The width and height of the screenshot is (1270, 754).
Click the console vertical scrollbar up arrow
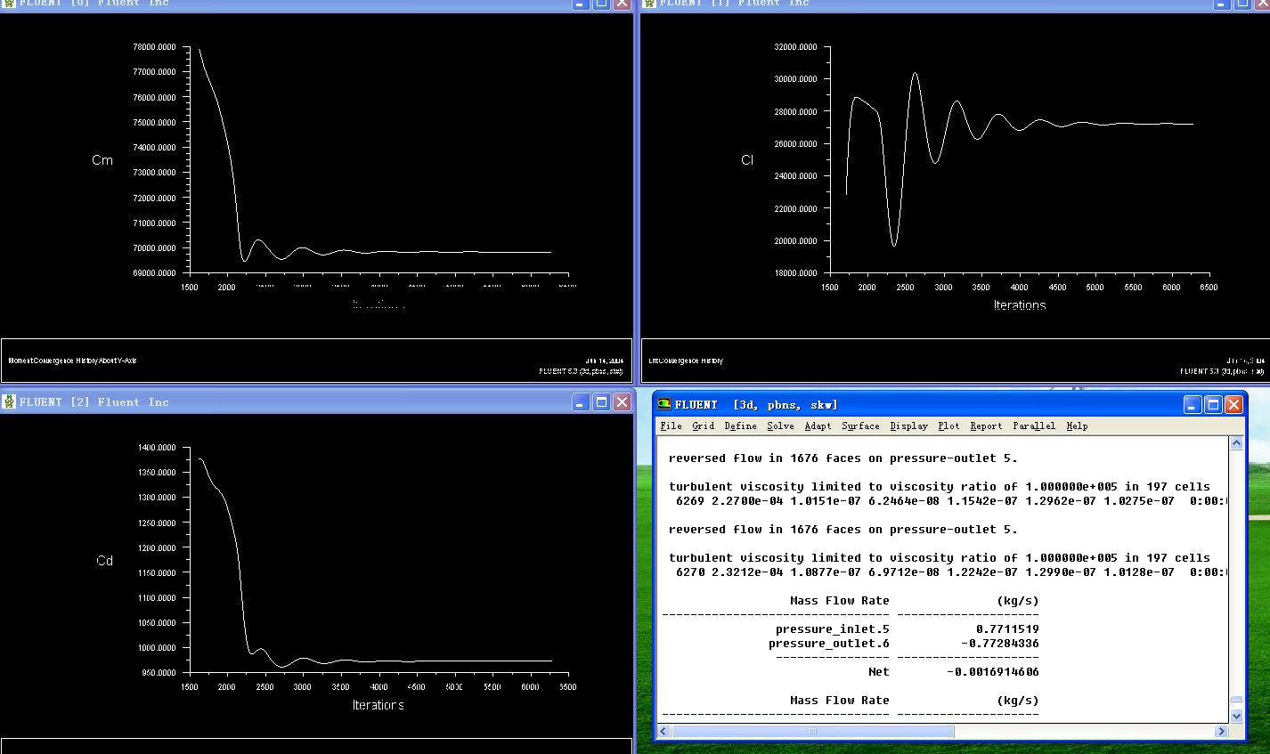(1236, 443)
